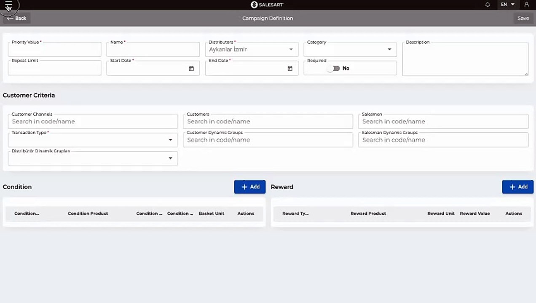Open the Start Date calendar picker

pos(191,69)
